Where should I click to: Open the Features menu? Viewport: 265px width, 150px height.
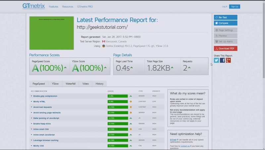pos(54,7)
